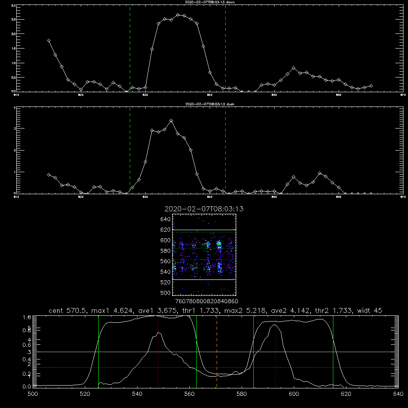Screen dimensions: 408x408
Task: Click the "2020-02-07T08:03:13 dawn" plot title
Action: click(210, 2)
